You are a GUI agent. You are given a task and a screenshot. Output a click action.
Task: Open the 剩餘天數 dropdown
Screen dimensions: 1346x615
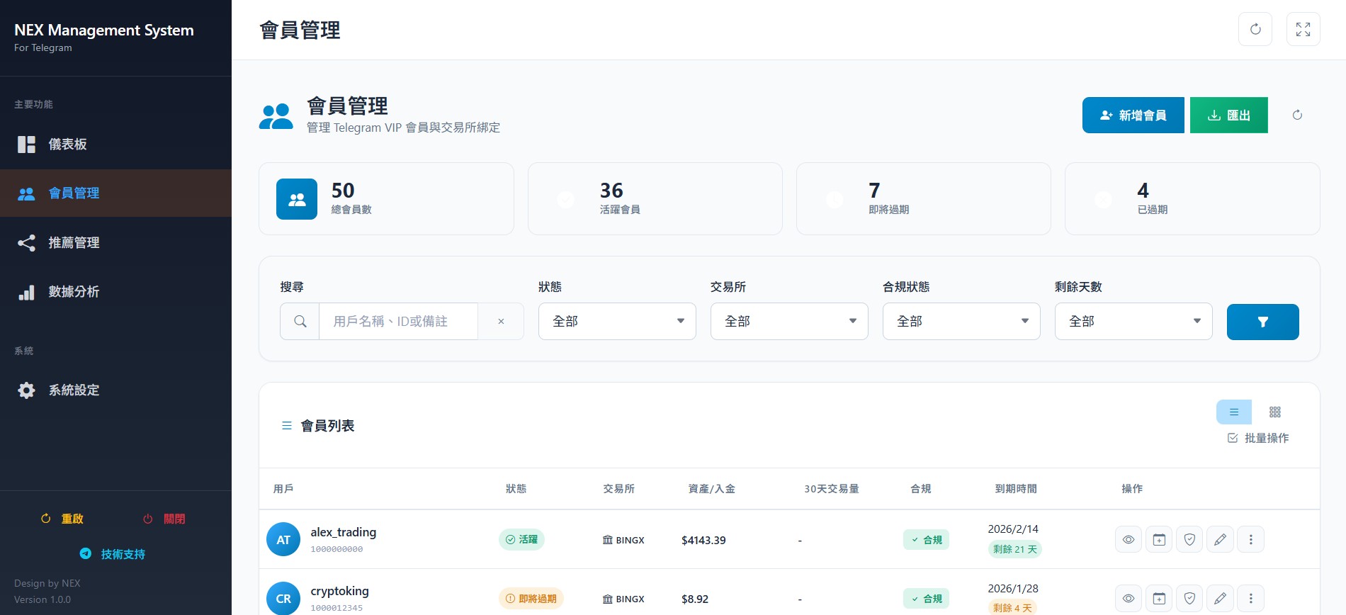point(1133,322)
